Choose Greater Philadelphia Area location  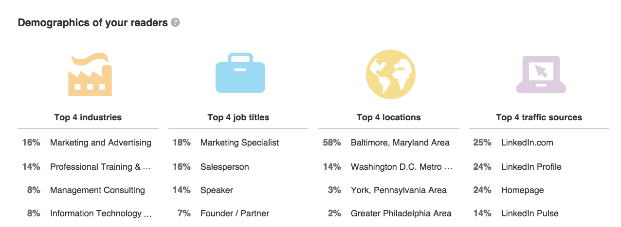[x=401, y=213]
